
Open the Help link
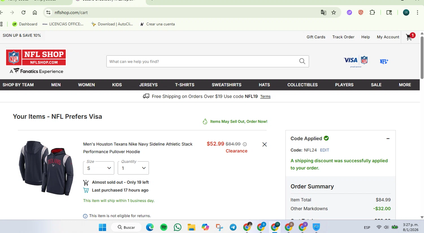click(x=365, y=37)
